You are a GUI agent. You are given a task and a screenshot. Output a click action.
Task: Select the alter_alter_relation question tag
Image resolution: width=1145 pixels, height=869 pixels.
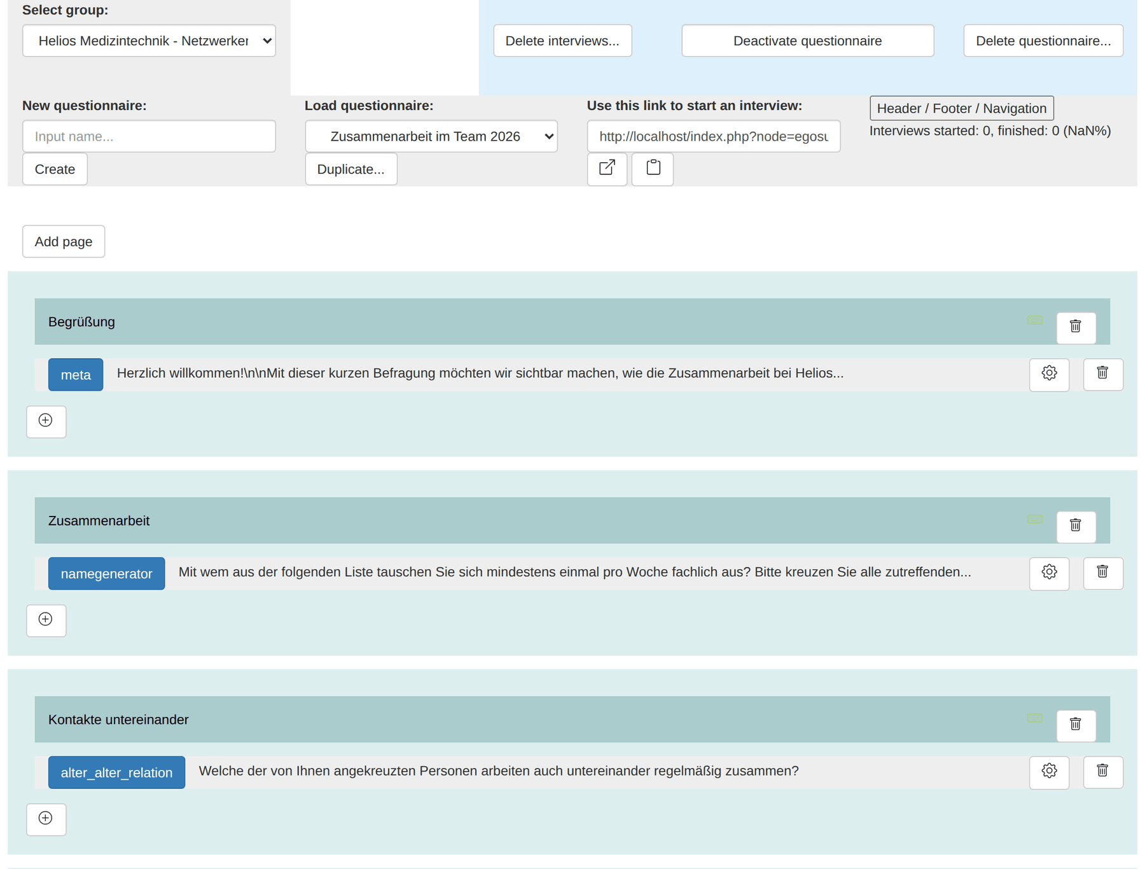coord(116,773)
